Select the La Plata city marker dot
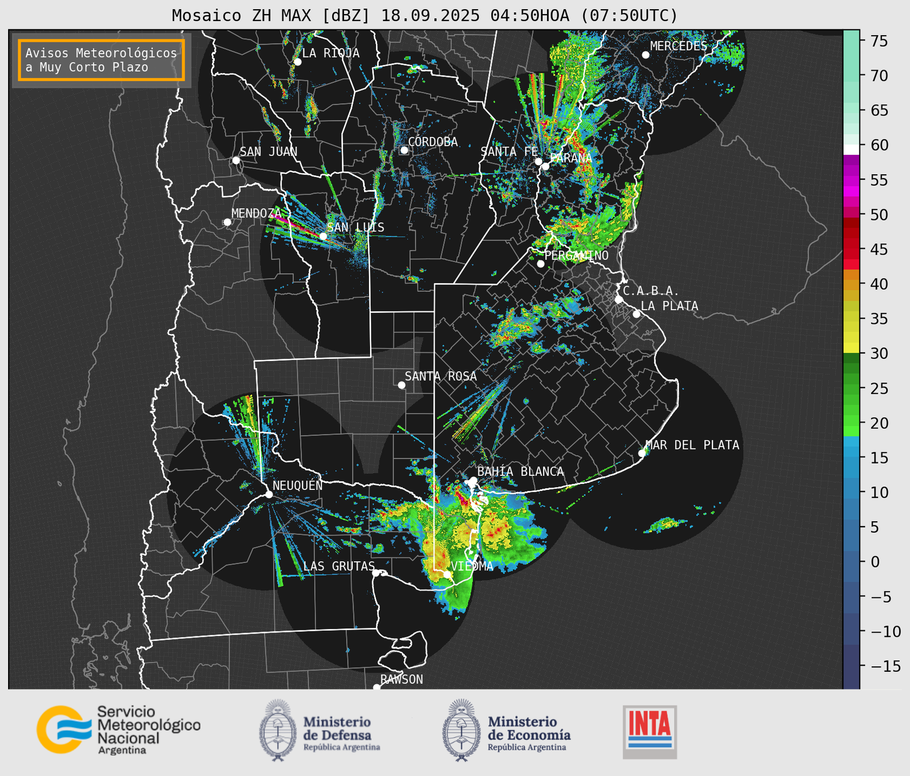The width and height of the screenshot is (910, 776). 637,314
